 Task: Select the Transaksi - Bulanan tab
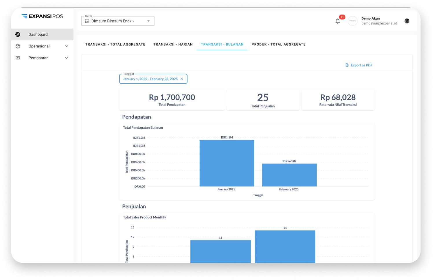click(222, 44)
